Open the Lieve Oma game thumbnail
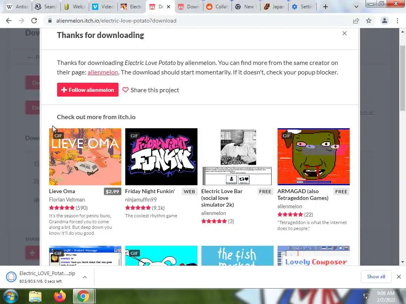 tap(85, 157)
